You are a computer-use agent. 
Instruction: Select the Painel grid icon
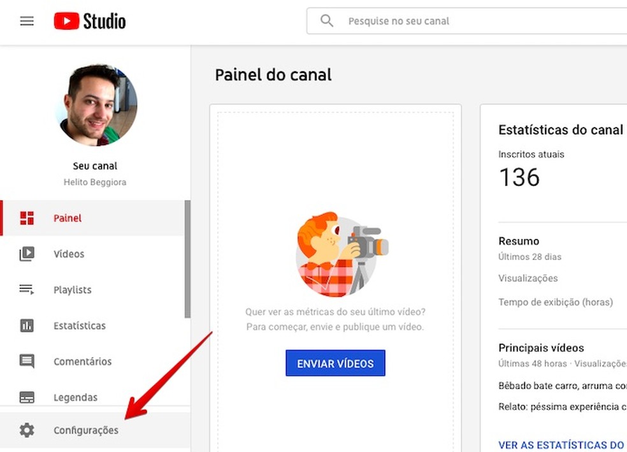pos(27,217)
